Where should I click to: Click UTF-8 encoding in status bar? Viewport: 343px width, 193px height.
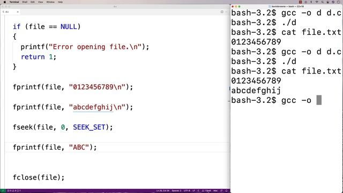point(187,191)
